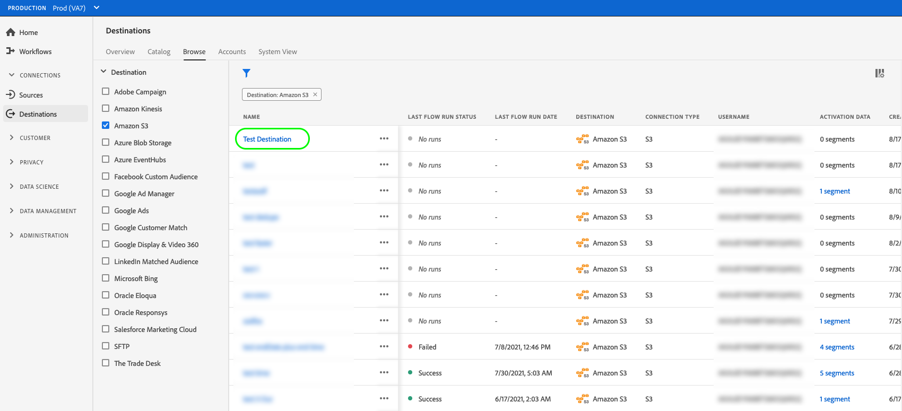The height and width of the screenshot is (411, 902).
Task: Expand the Administration sidebar section
Action: (x=12, y=235)
